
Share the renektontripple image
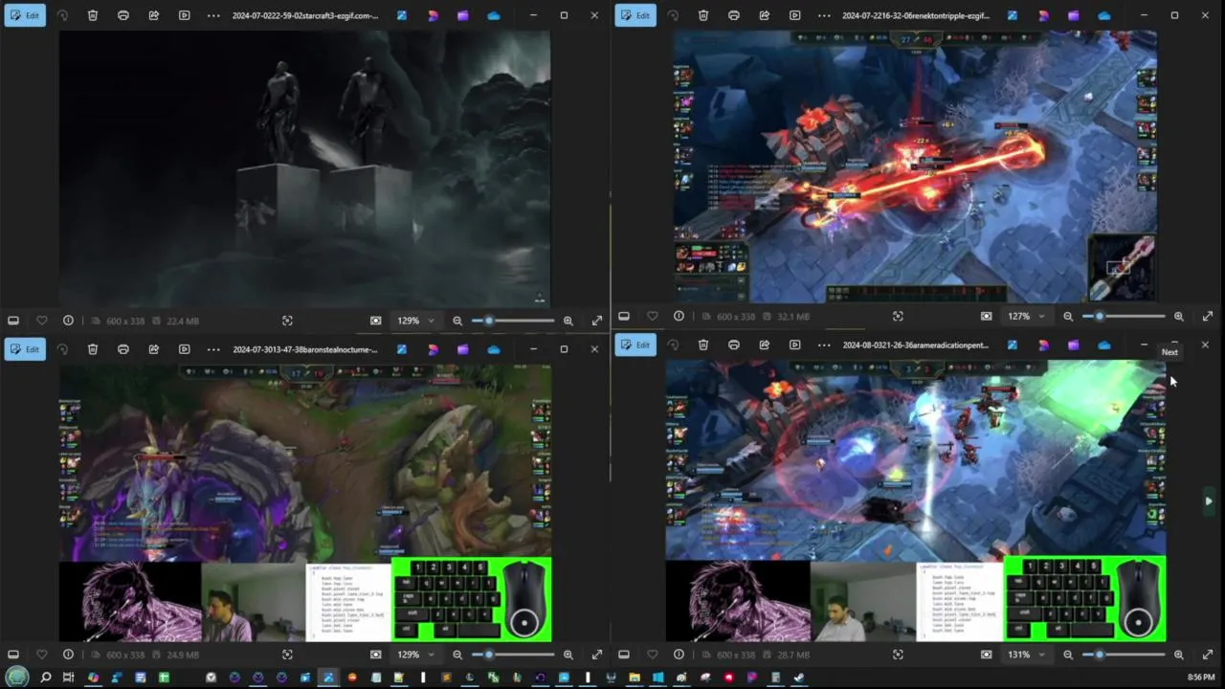(x=765, y=15)
